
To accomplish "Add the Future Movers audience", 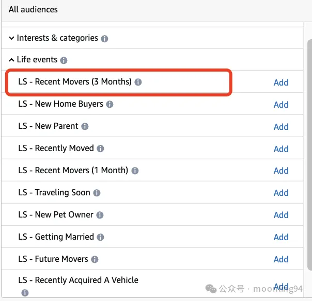I will point(281,259).
